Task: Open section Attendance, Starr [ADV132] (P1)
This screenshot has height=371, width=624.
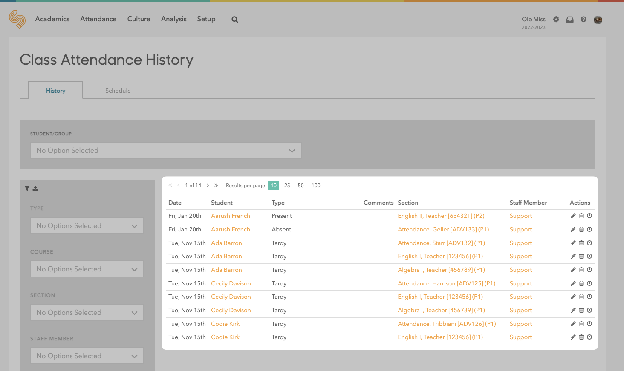Action: 442,243
